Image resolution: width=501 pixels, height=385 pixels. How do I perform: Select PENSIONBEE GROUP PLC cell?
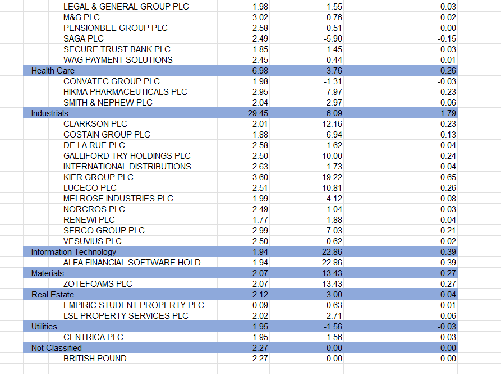click(x=133, y=28)
